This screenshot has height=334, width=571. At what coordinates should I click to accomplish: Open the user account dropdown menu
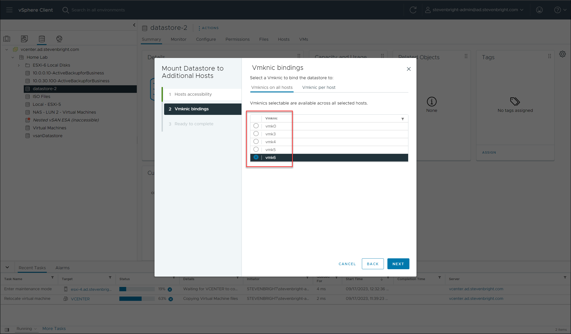point(474,10)
